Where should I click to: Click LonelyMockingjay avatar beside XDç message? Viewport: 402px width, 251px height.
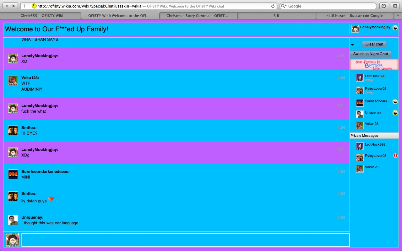point(13,152)
